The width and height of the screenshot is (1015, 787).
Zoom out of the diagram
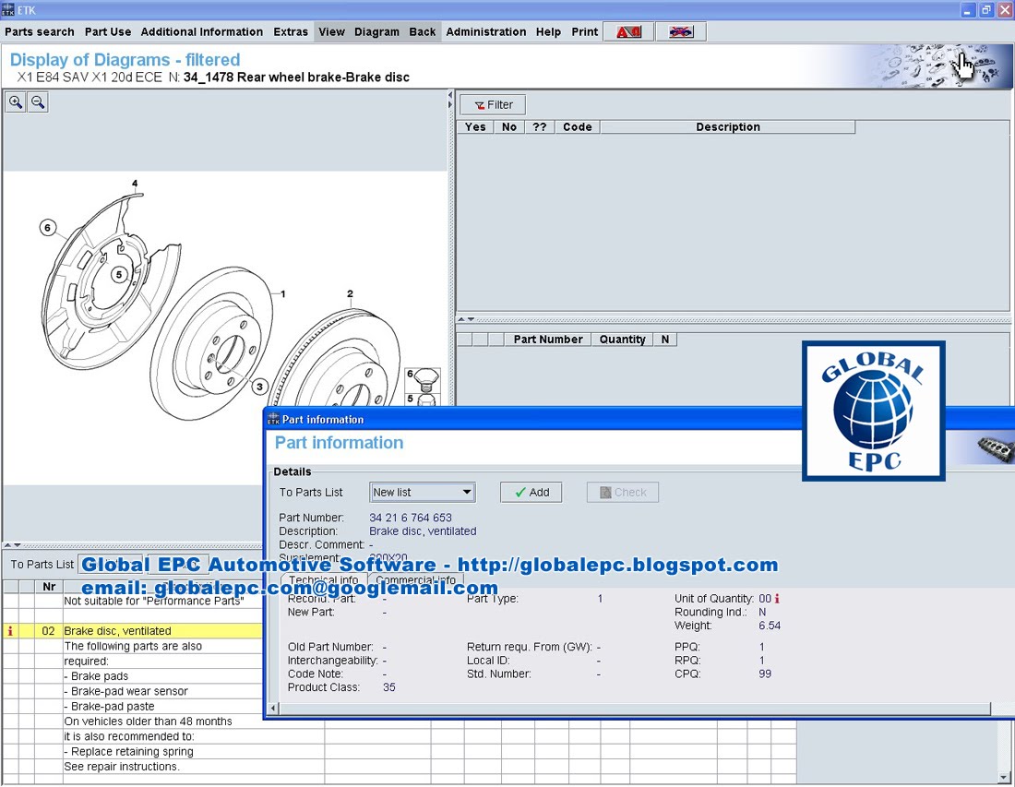tap(38, 102)
